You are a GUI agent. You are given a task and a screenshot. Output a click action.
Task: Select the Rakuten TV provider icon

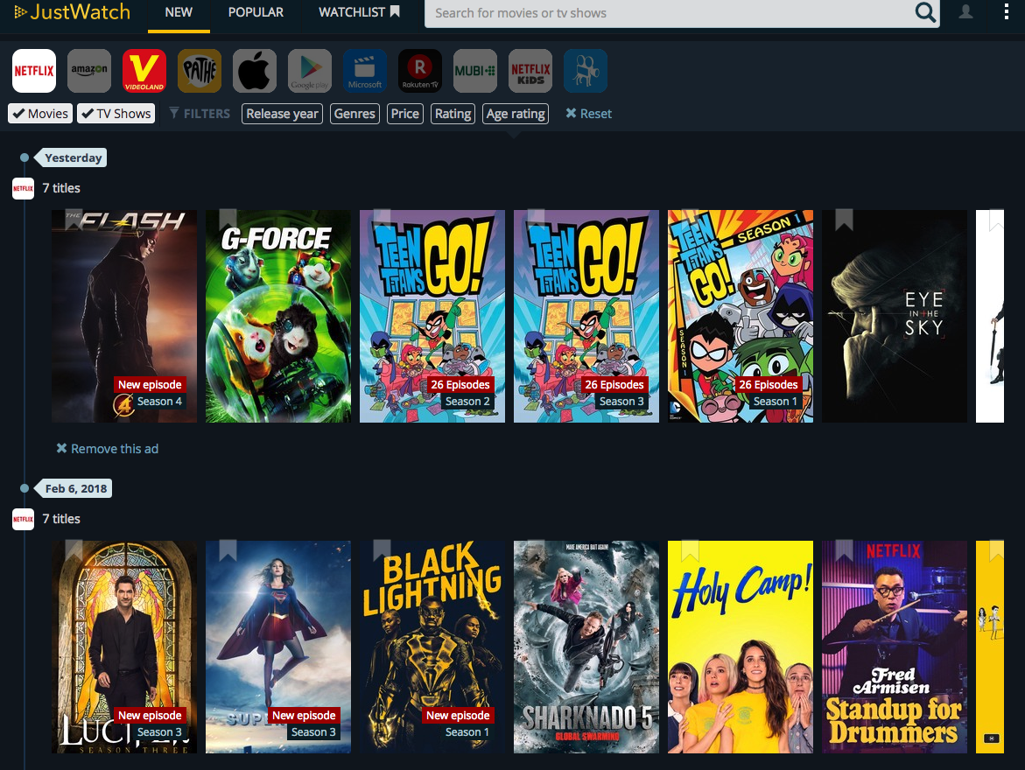pyautogui.click(x=420, y=71)
